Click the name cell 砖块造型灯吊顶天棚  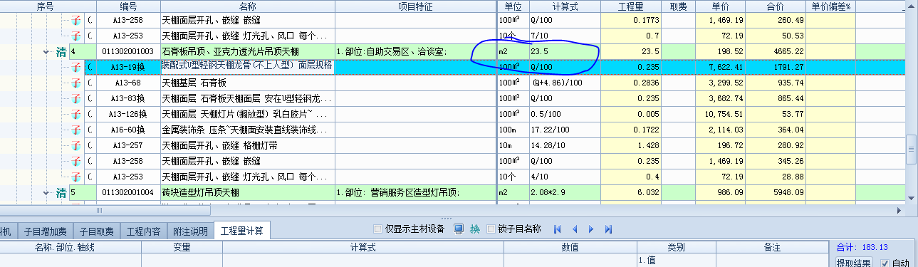click(246, 193)
